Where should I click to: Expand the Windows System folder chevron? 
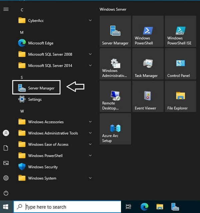click(x=90, y=178)
